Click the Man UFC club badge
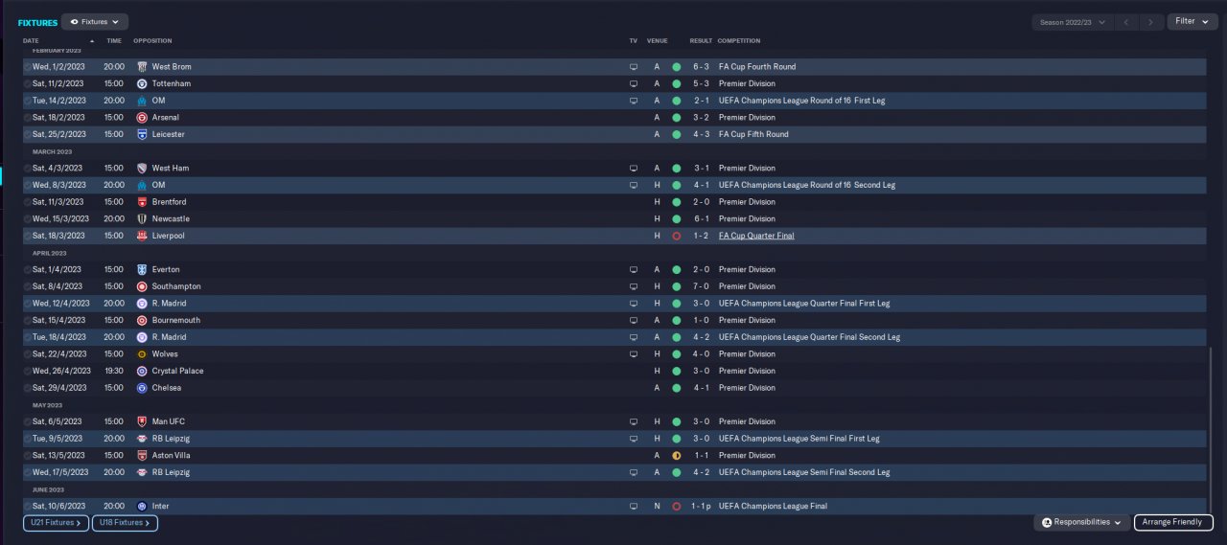Screen dimensions: 1227x545 [142, 421]
